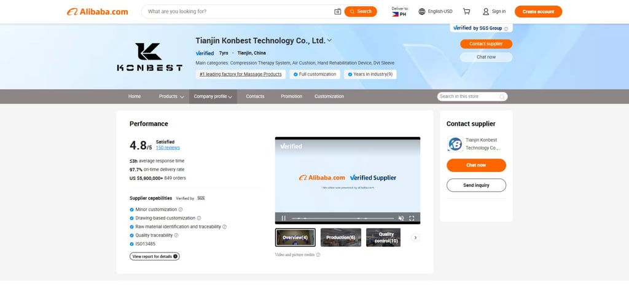629x298 pixels.
Task: Show next thumbnails with right arrow
Action: coord(416,237)
